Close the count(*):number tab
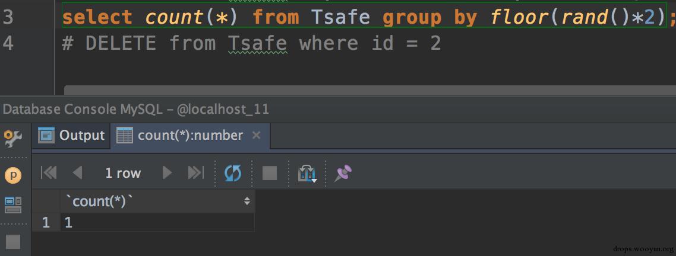The width and height of the screenshot is (676, 256). 256,136
